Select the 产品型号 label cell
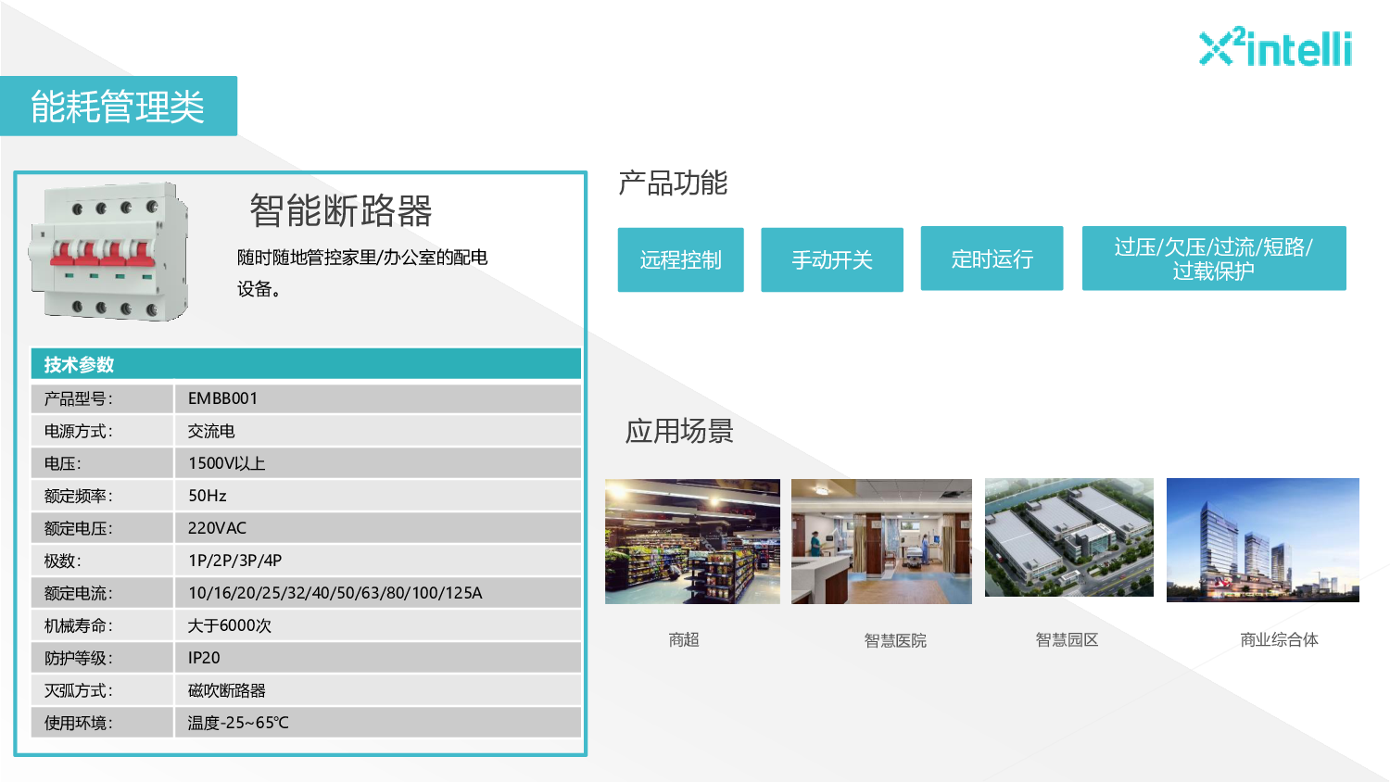1390x782 pixels. [x=102, y=398]
